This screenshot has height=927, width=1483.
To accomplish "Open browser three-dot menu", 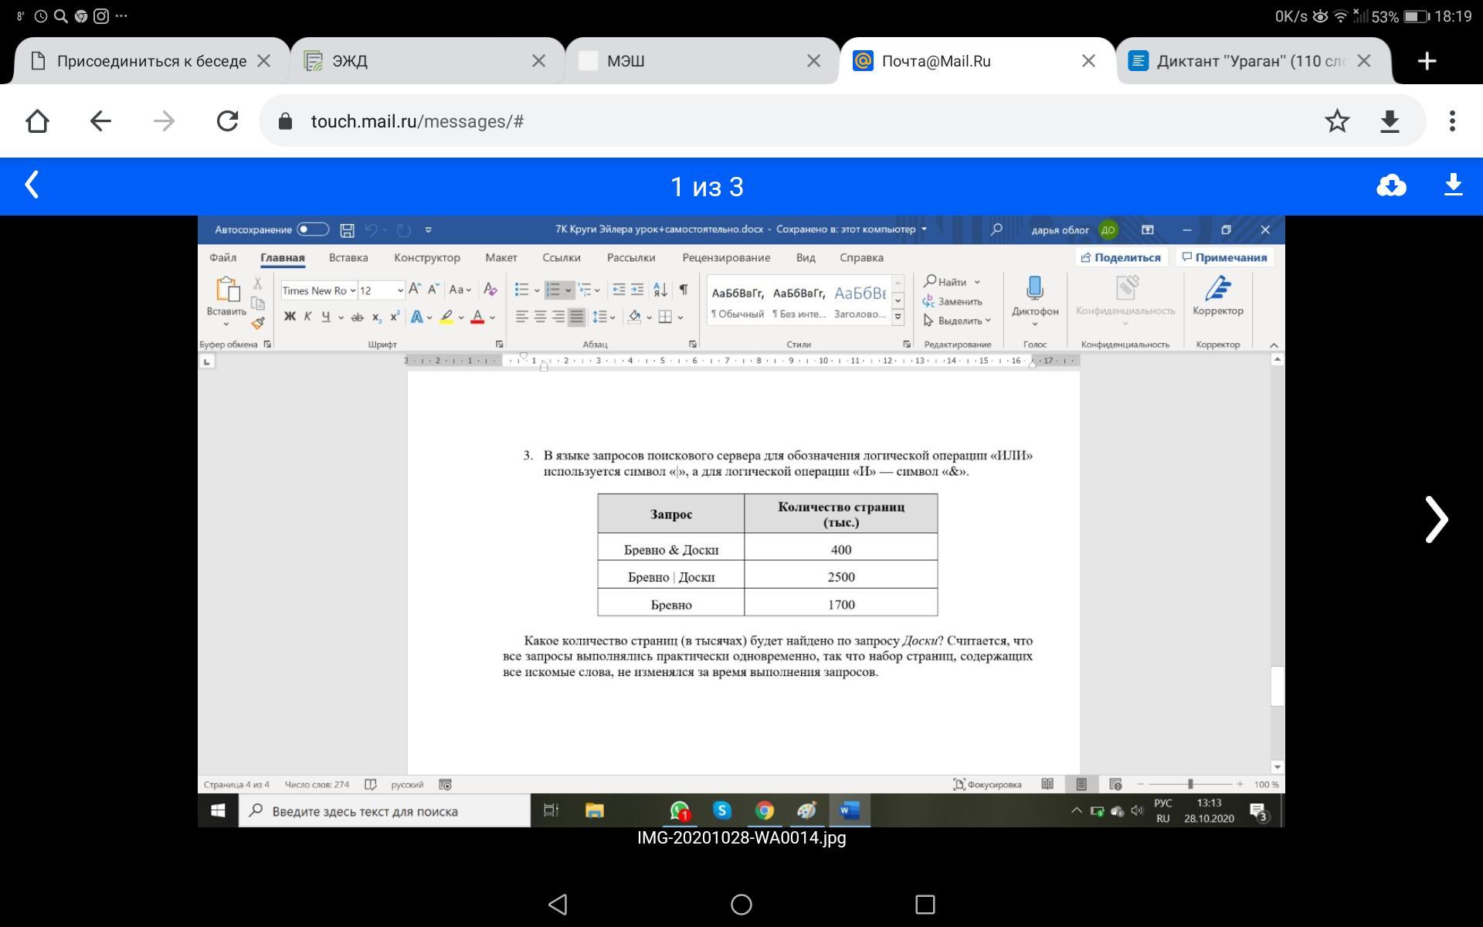I will [x=1452, y=121].
